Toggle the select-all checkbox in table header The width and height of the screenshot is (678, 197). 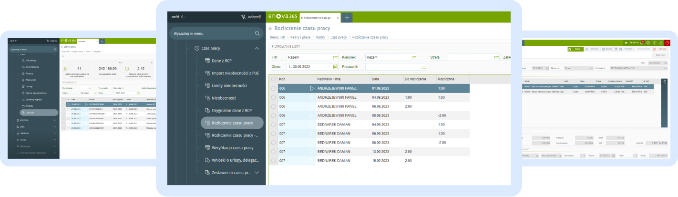point(273,79)
